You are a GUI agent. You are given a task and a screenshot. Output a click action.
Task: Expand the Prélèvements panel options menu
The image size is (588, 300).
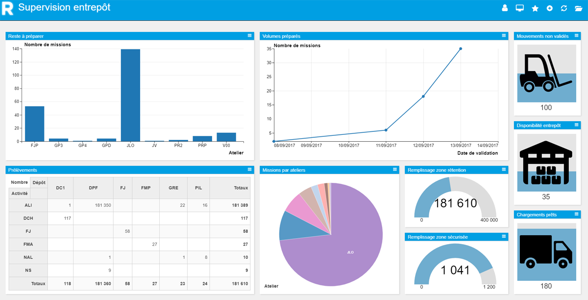tap(249, 170)
